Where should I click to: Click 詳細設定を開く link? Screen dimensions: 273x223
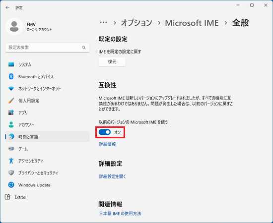(x=113, y=176)
